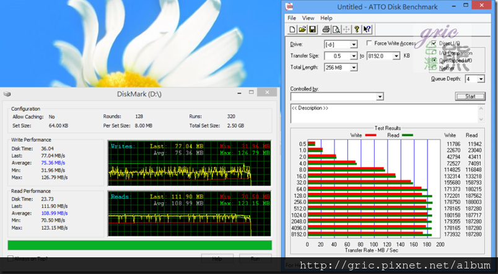
Task: Click the Reads performance graph in DiskMark
Action: click(x=190, y=214)
